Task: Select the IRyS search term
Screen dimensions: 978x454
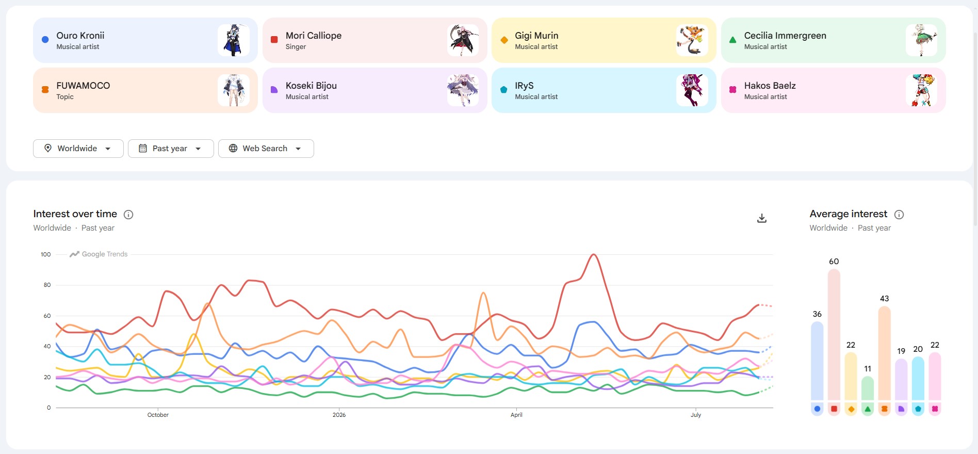Action: [604, 90]
